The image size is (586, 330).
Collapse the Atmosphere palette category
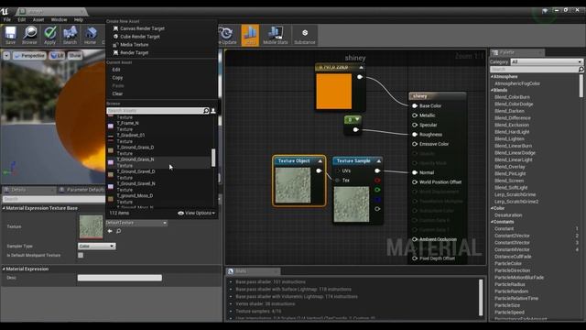[x=493, y=77]
